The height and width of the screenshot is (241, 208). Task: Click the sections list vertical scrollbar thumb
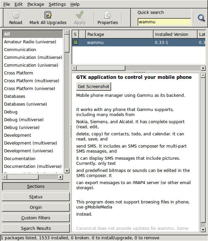pyautogui.click(x=67, y=43)
